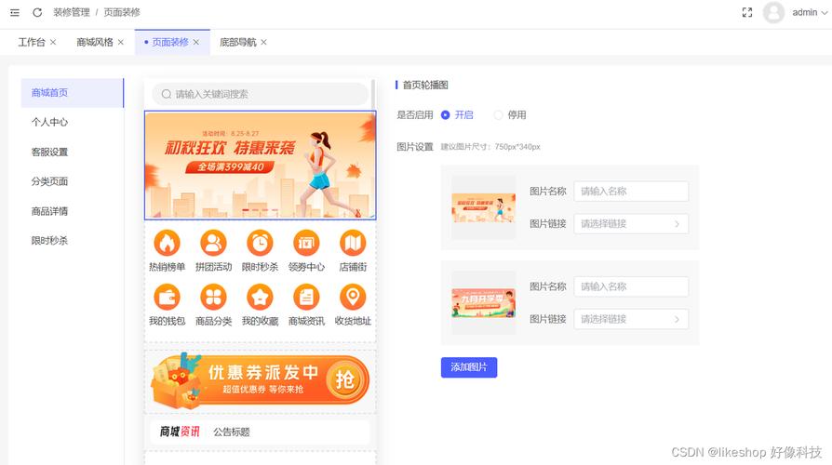
Task: Click the admin avatar icon
Action: [x=773, y=12]
